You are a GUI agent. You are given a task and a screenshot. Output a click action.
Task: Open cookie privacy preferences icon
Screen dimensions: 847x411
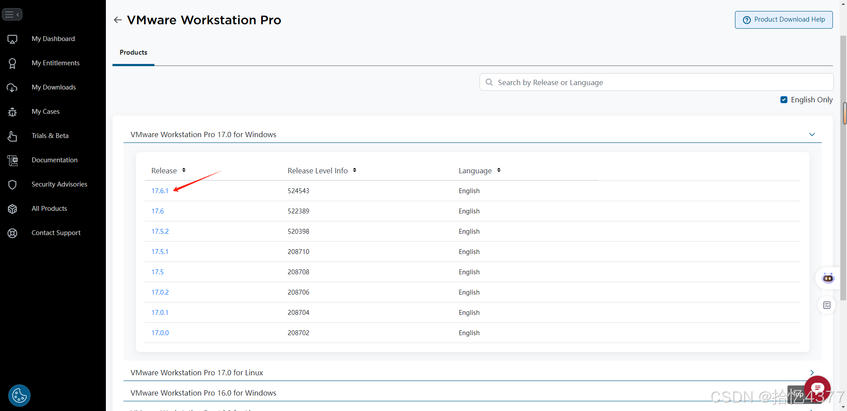pyautogui.click(x=19, y=395)
